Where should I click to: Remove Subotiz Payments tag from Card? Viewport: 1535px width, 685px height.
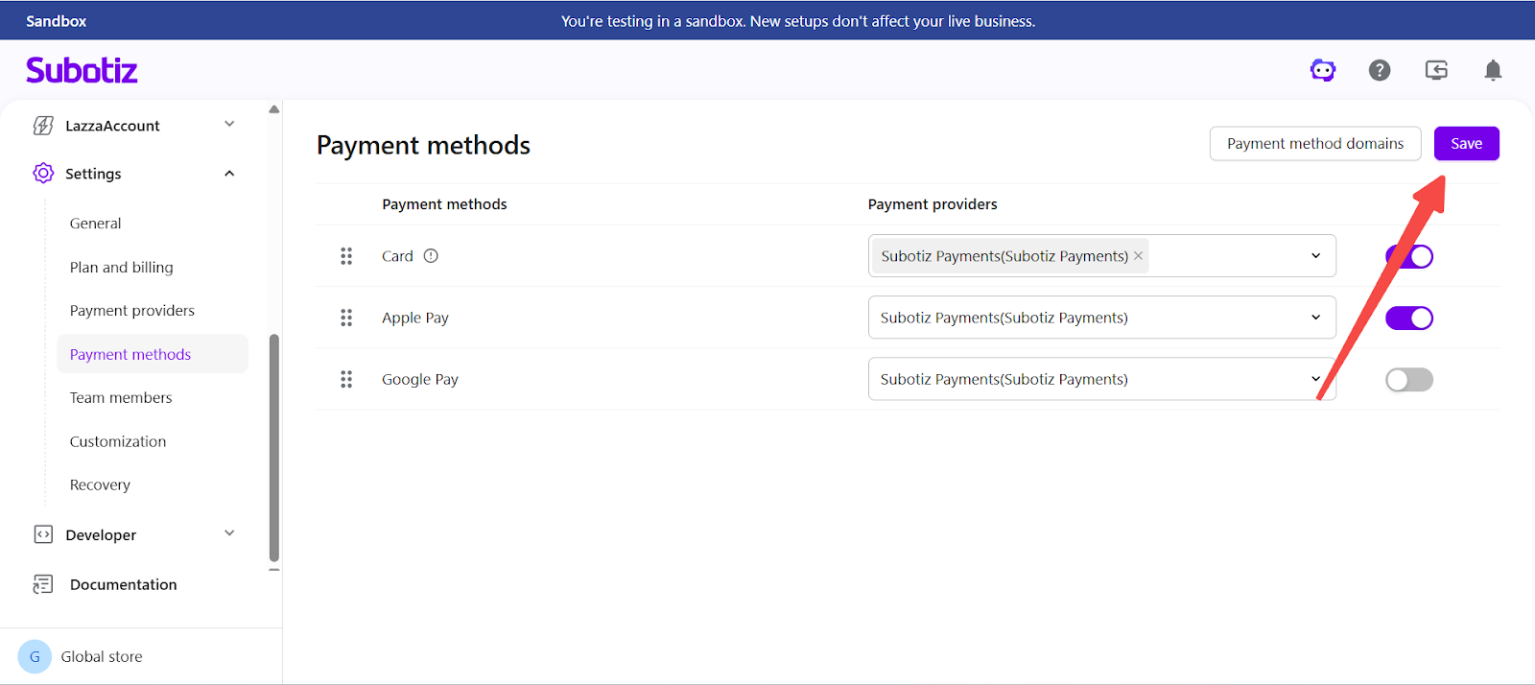pos(1139,256)
